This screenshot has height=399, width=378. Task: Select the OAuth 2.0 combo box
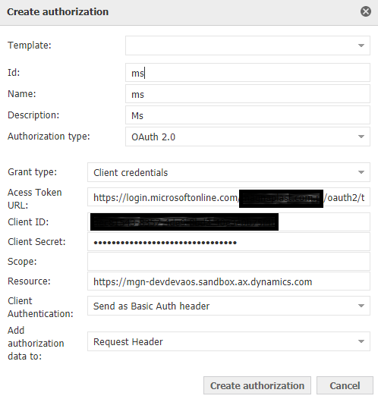(247, 137)
